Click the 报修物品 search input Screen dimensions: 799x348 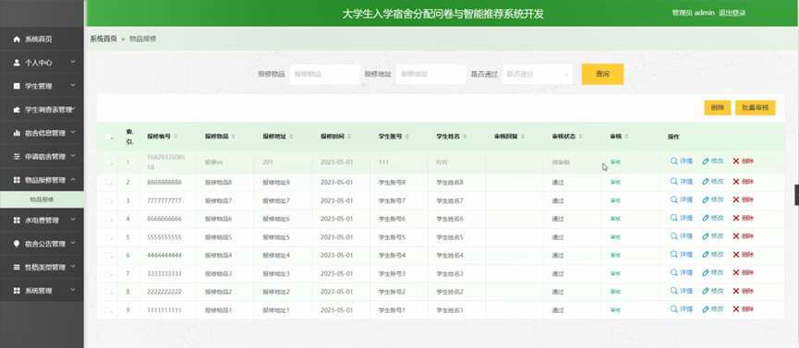tap(324, 74)
